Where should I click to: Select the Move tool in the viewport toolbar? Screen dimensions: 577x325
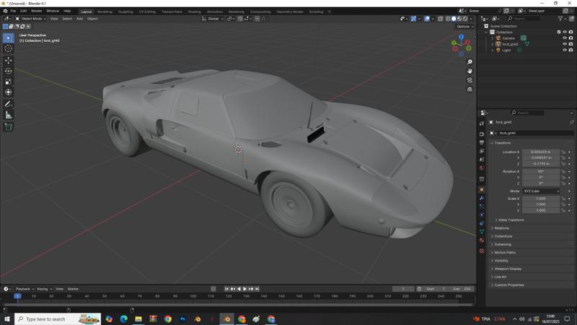(x=8, y=60)
